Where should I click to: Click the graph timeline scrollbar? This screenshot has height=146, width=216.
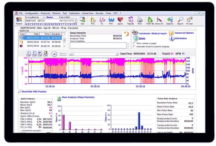pos(94,54)
